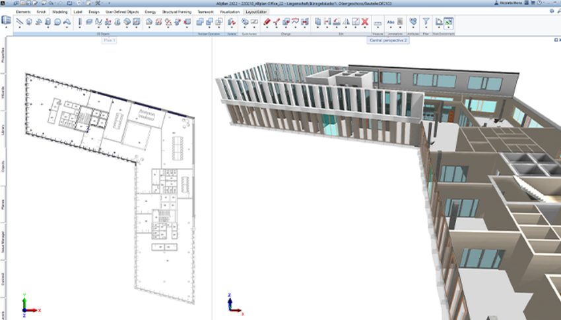561x320 pixels.
Task: Click the Mirror tool in Edit group
Action: [x=346, y=22]
